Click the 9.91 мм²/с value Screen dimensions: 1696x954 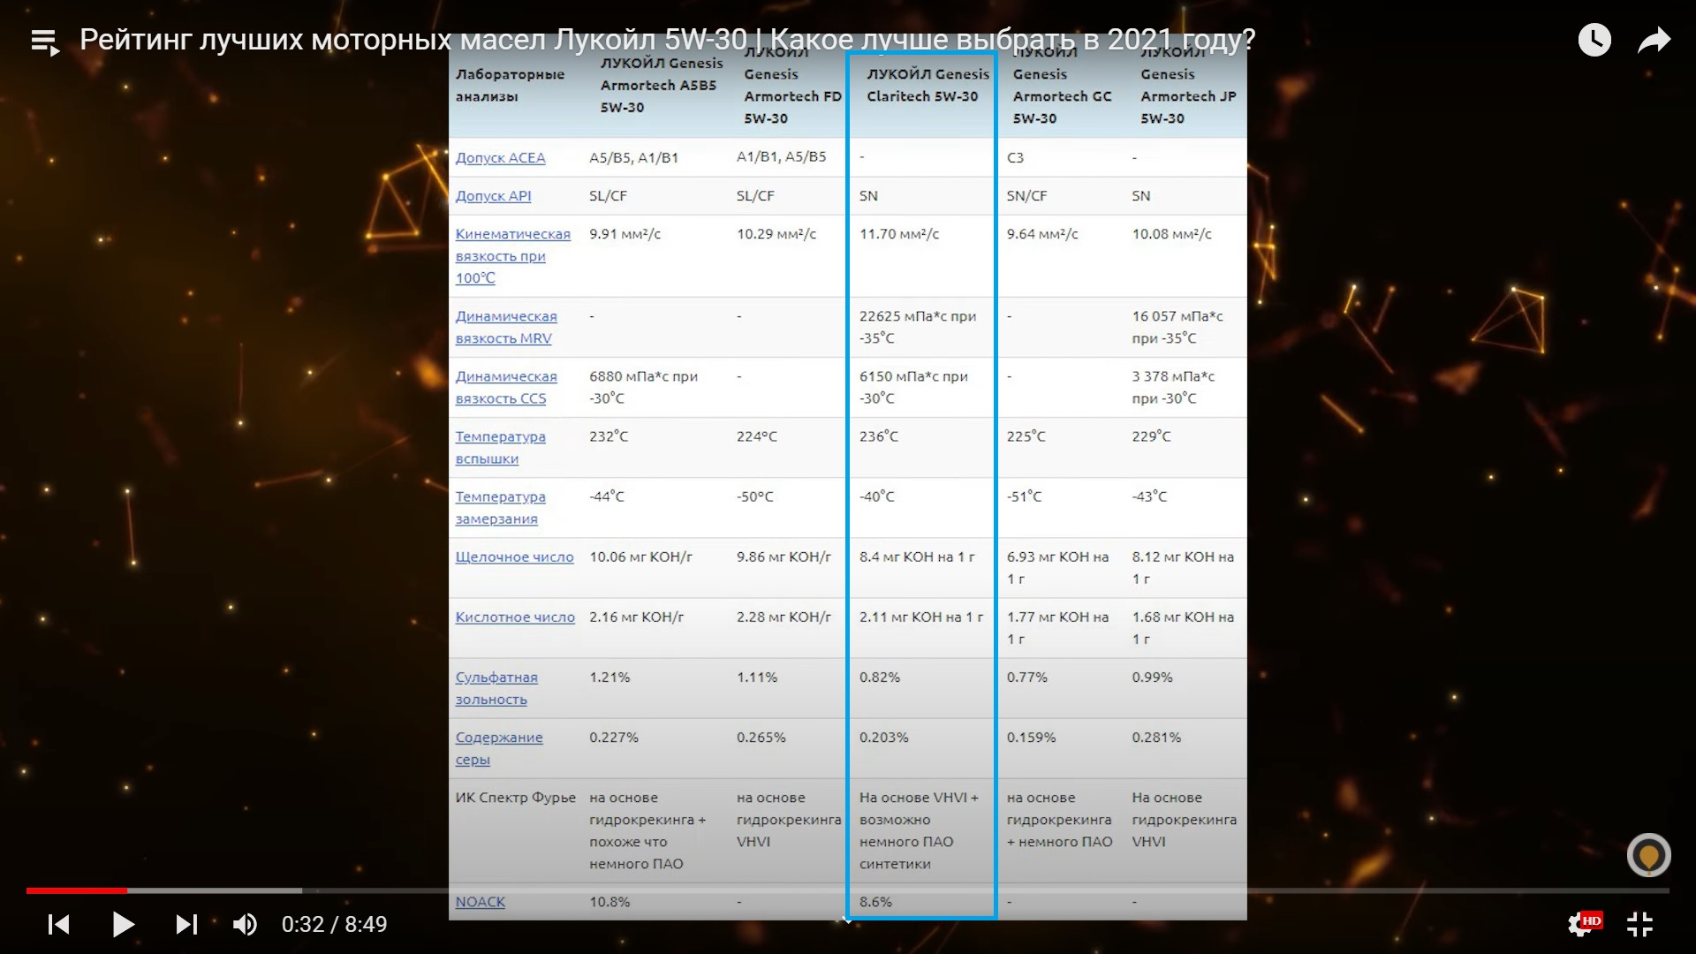625,234
